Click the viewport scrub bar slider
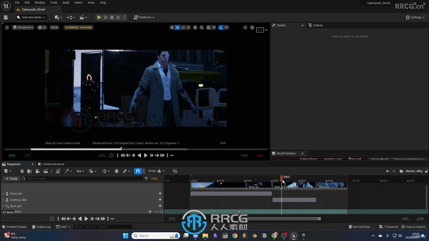429x241 pixels. (136, 149)
